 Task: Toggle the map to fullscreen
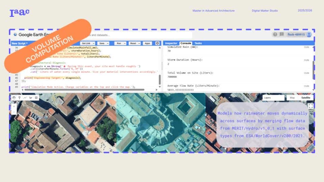310,106
